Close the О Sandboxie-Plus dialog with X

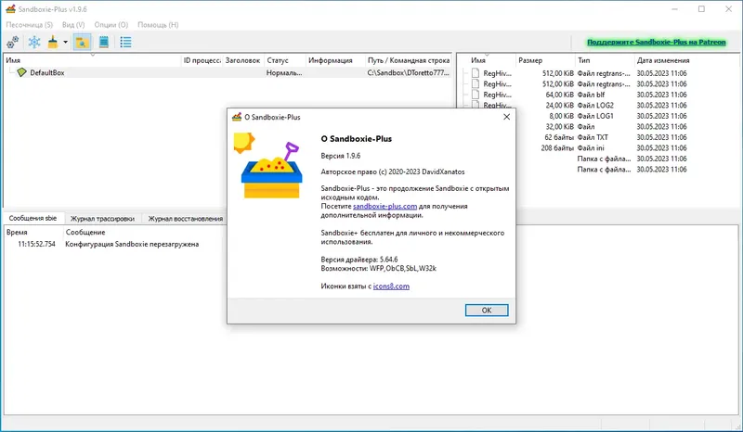click(506, 117)
